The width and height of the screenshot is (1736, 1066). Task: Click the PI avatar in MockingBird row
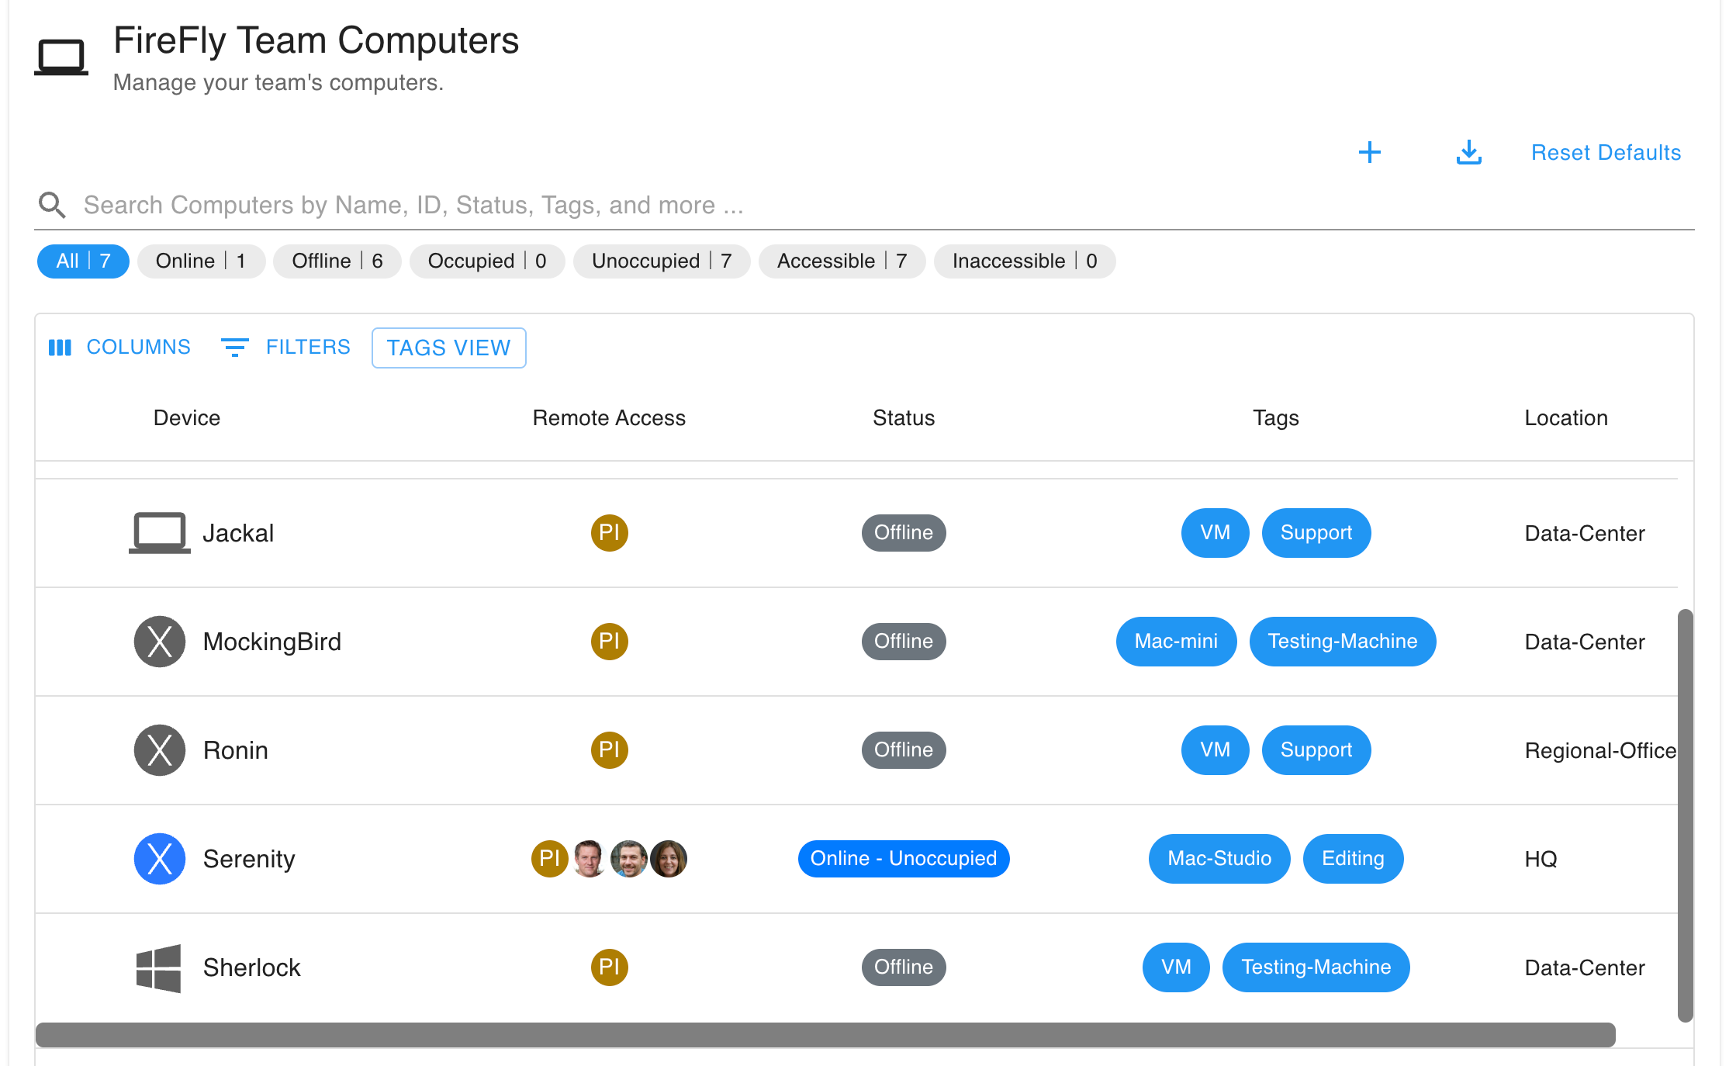(610, 642)
